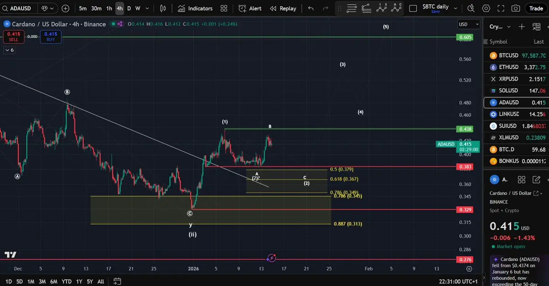The height and width of the screenshot is (286, 549).
Task: Select BONKUS in the watchlist
Action: point(516,161)
